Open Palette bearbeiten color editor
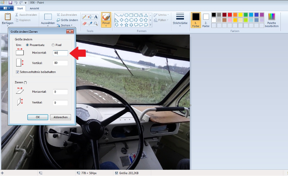The image size is (288, 176). tap(271, 20)
